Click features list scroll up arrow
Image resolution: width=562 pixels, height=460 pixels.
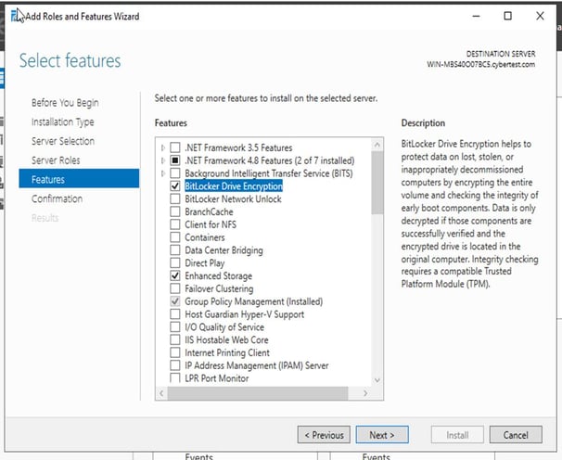[x=377, y=145]
